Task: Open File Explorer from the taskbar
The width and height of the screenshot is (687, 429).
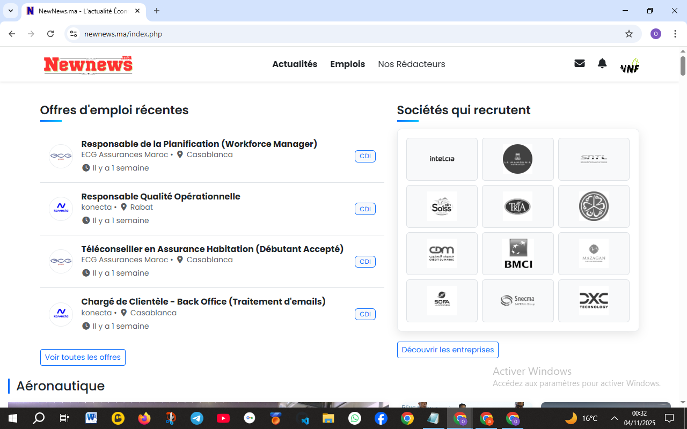Action: click(x=328, y=418)
